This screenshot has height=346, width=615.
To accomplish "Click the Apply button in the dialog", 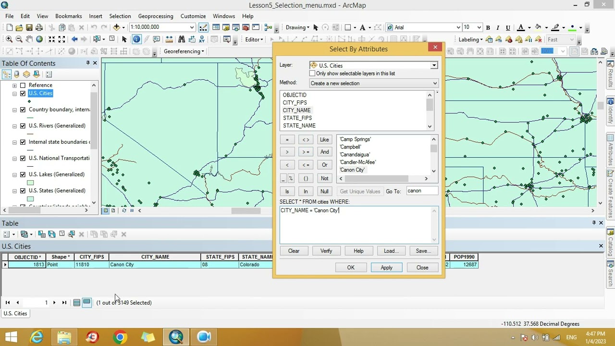I will tap(386, 268).
